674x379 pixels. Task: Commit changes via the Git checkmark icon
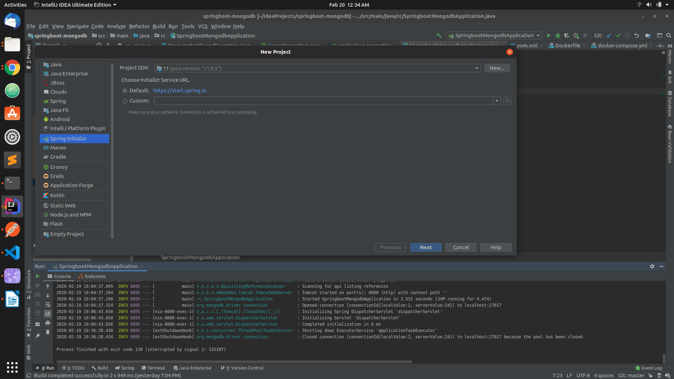click(x=618, y=35)
